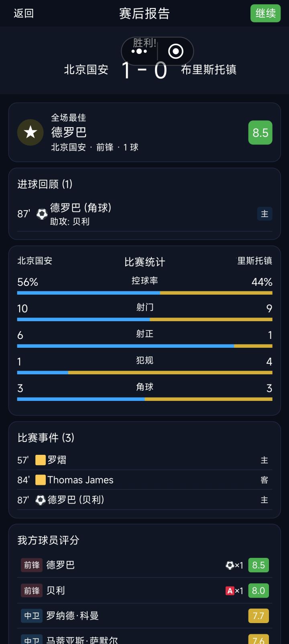Tap the 控球率 possession bar

click(x=144, y=293)
